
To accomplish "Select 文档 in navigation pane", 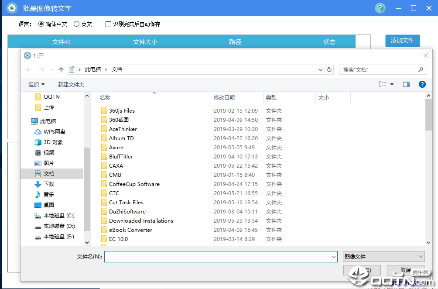I will [x=52, y=174].
